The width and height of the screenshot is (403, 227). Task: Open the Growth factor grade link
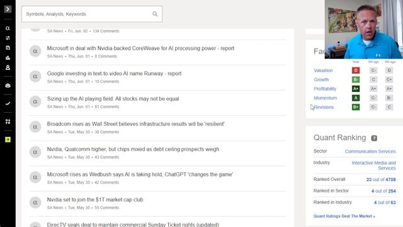[321, 79]
